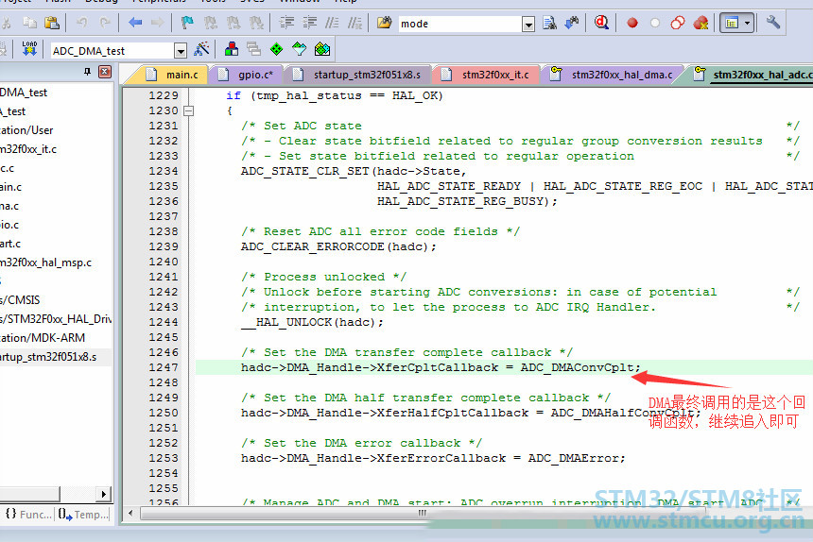Click the Copy toolbar icon

29,23
